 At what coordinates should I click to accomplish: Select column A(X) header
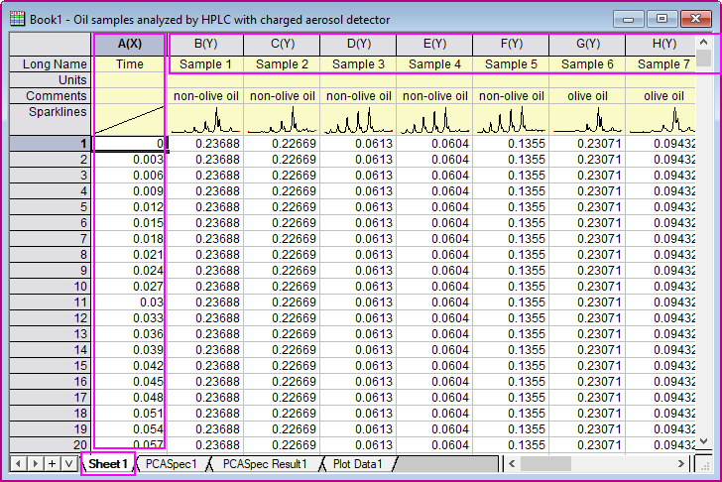[129, 45]
